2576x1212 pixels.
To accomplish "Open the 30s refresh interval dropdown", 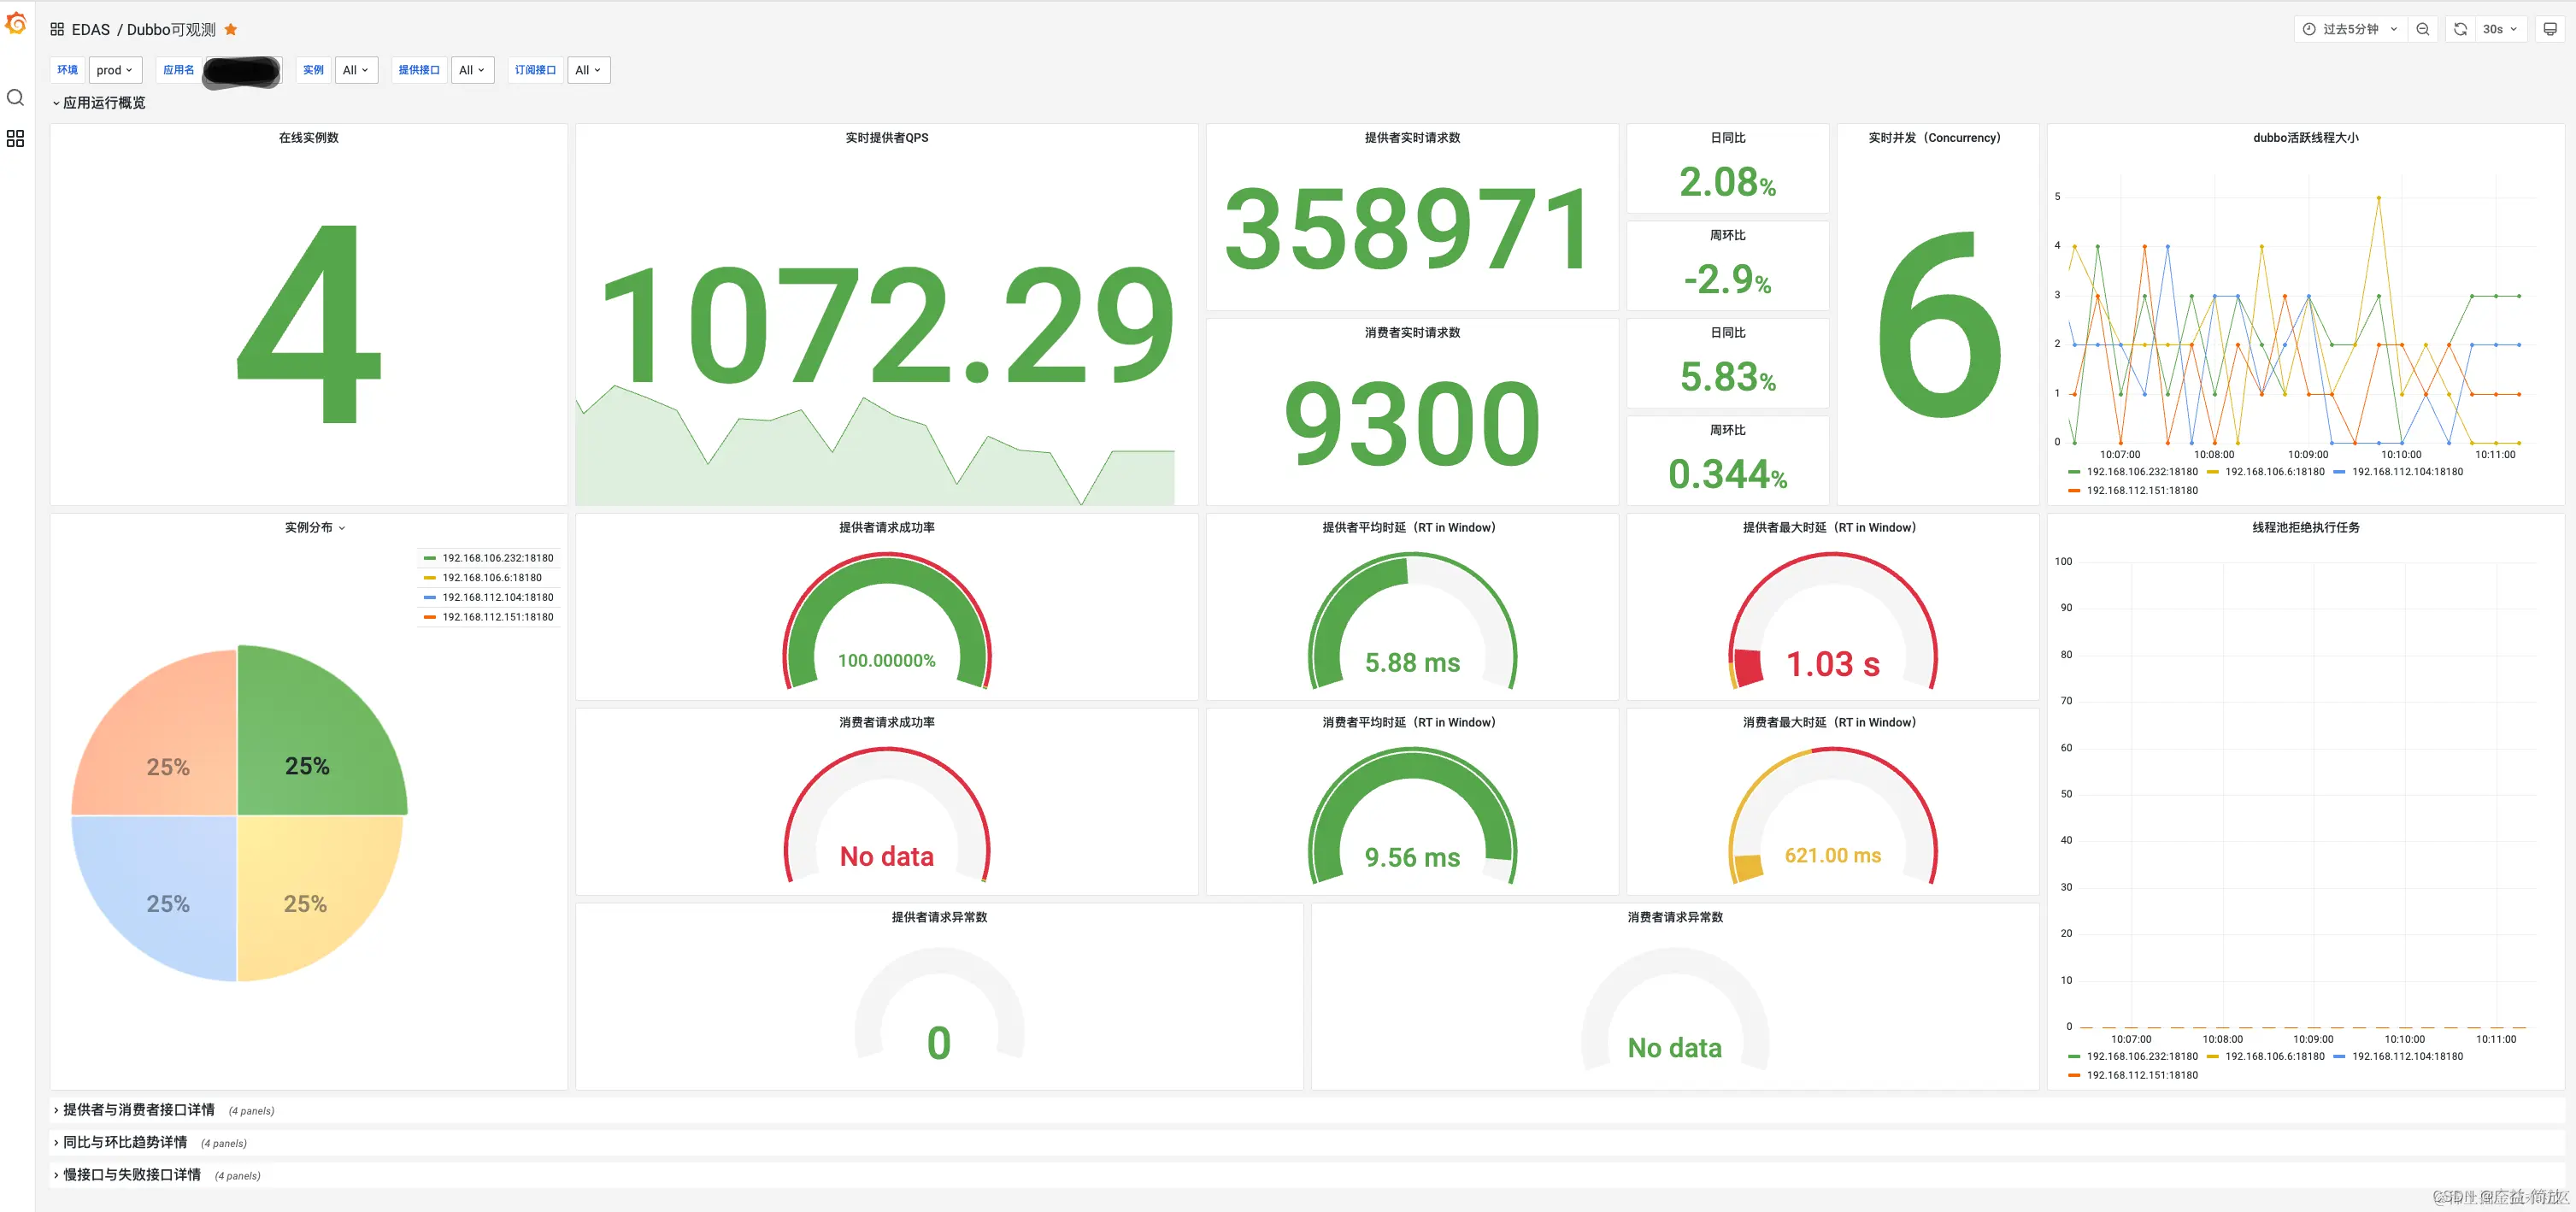I will click(x=2499, y=29).
